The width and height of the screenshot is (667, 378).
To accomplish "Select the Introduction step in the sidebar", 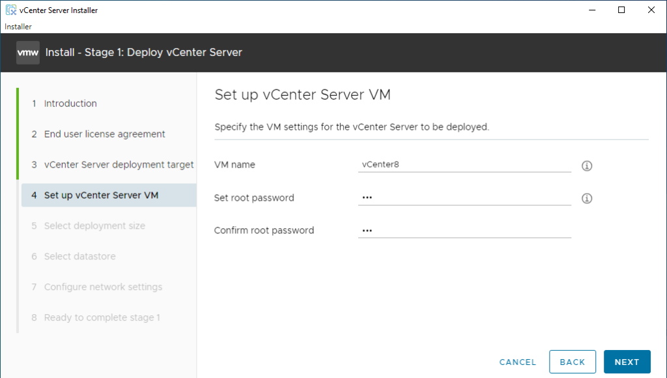I will (x=70, y=103).
